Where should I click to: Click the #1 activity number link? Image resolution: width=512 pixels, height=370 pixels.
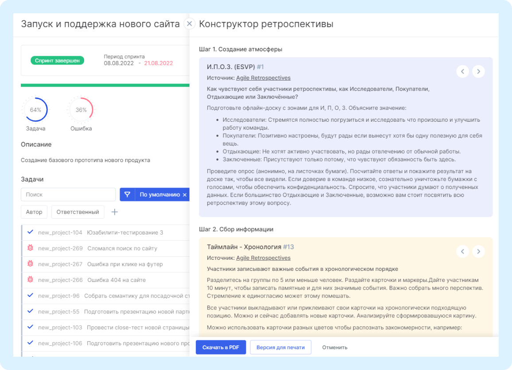pos(260,67)
